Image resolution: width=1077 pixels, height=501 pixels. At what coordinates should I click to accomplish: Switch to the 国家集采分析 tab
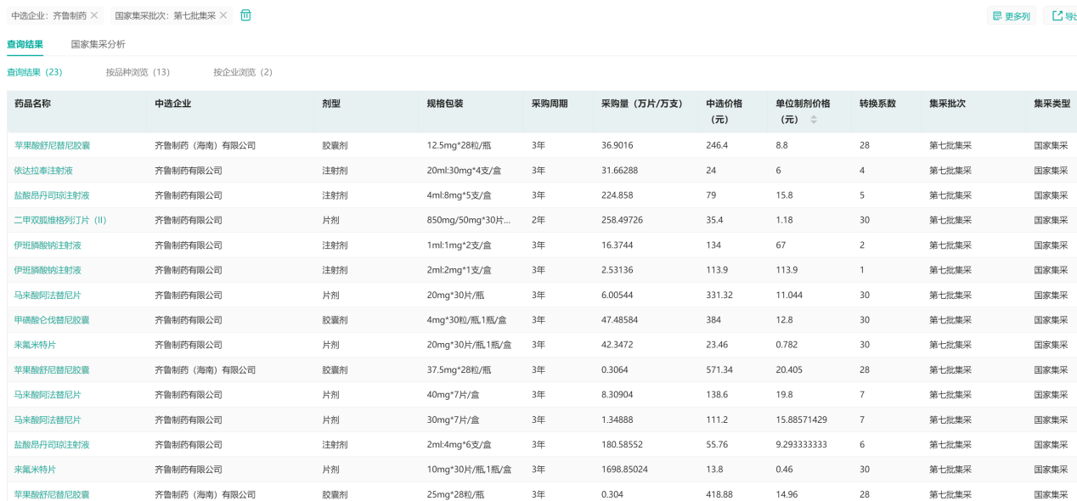point(98,44)
